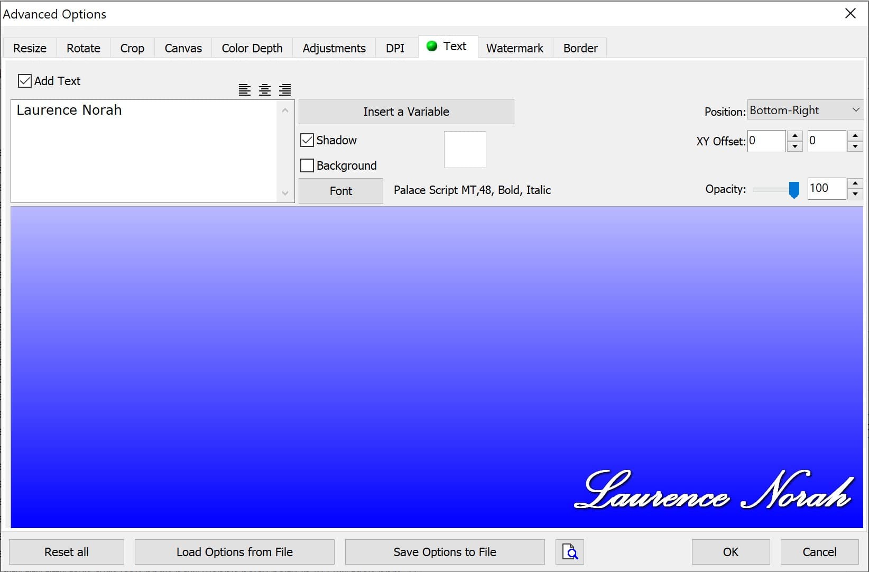The width and height of the screenshot is (869, 572).
Task: Click the align text left icon
Action: click(244, 90)
